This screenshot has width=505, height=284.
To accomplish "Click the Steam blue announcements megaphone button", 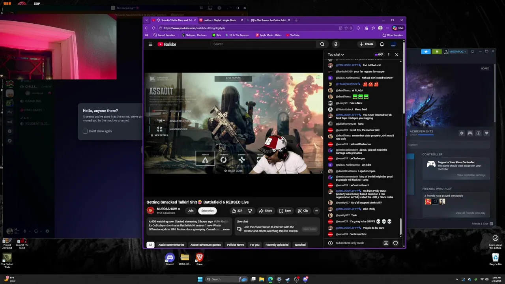I will pyautogui.click(x=426, y=52).
